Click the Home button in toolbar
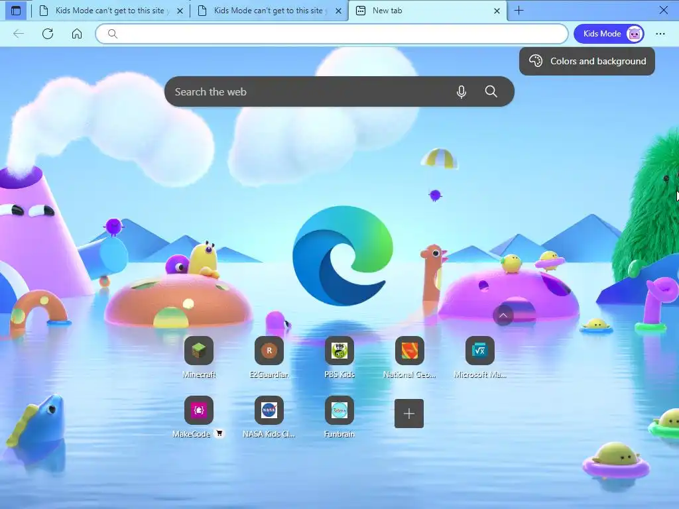The height and width of the screenshot is (509, 679). (x=77, y=34)
